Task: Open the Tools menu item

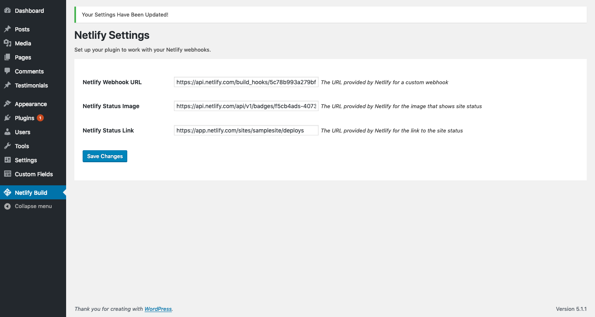Action: click(x=33, y=146)
